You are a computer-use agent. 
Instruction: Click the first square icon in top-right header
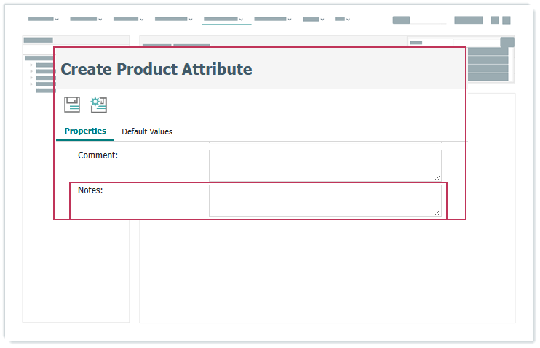(x=494, y=20)
